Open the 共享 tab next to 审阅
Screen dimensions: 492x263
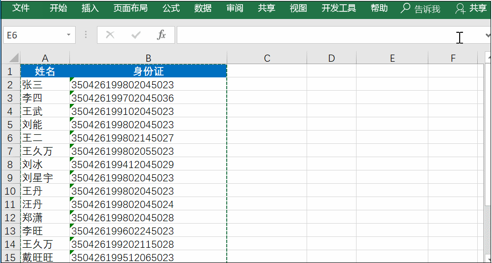click(x=266, y=8)
